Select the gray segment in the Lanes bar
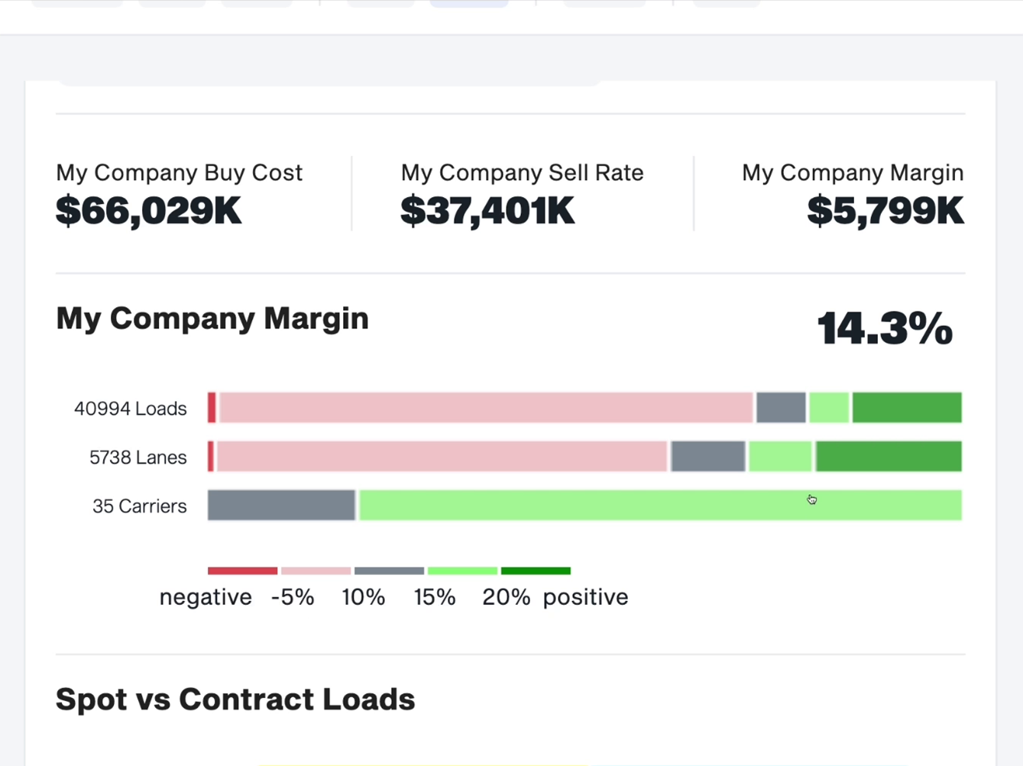This screenshot has width=1023, height=766. point(708,457)
